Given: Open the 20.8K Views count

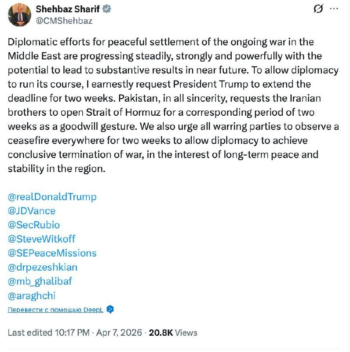Looking at the screenshot, I should point(173,333).
